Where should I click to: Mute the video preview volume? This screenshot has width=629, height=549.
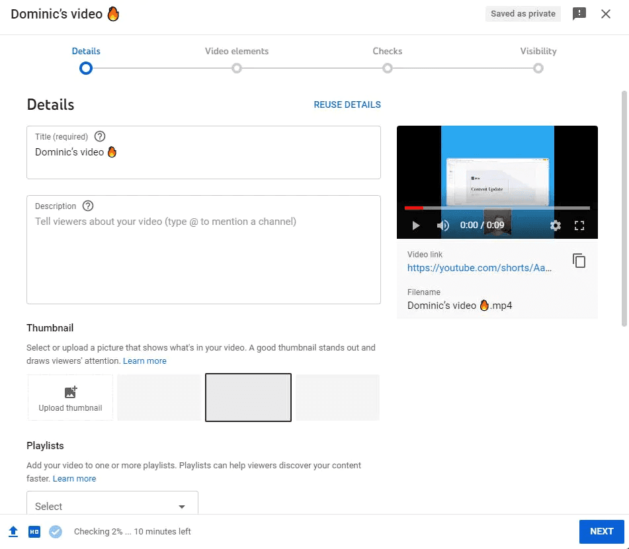point(443,226)
